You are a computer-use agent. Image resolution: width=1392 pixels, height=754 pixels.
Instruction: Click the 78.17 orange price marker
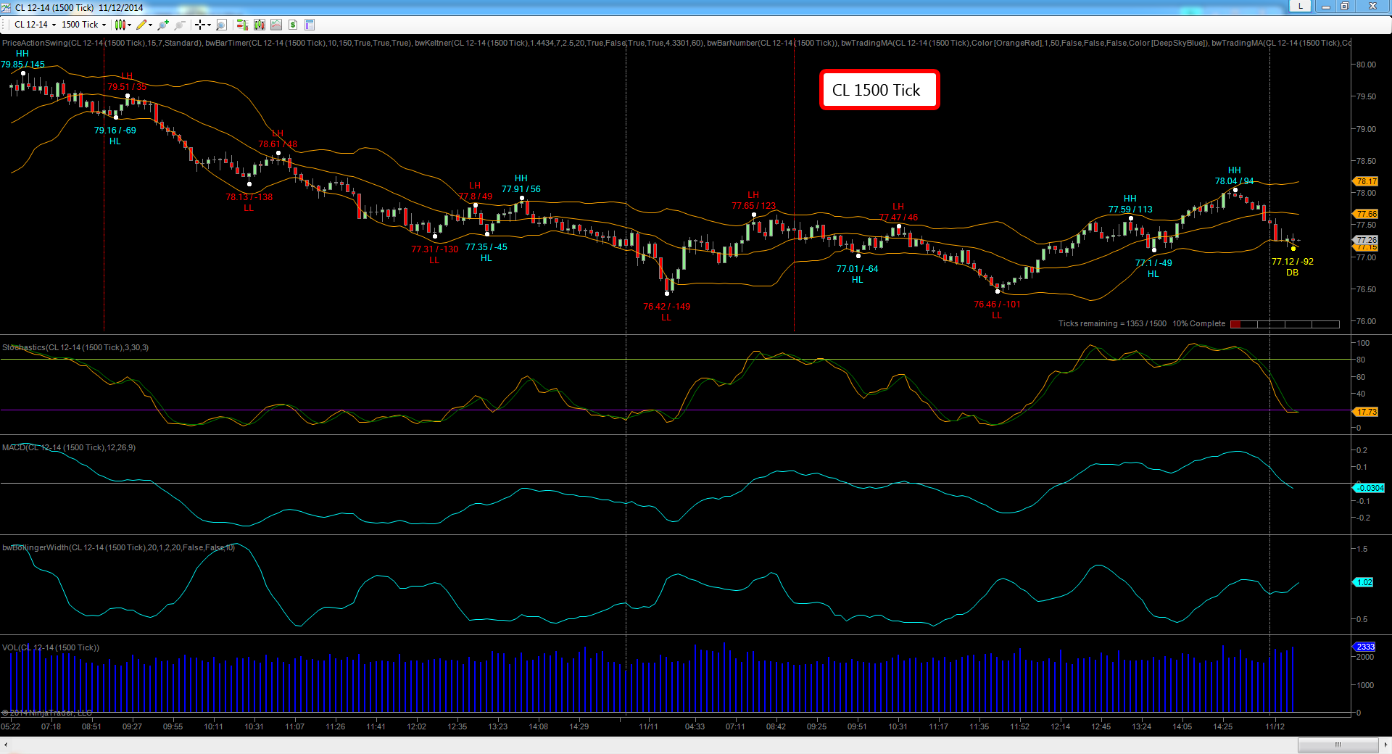(1366, 181)
